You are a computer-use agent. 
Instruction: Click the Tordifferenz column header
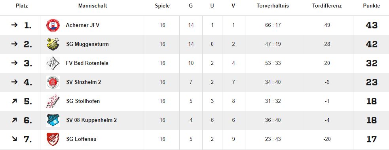pos(327,6)
